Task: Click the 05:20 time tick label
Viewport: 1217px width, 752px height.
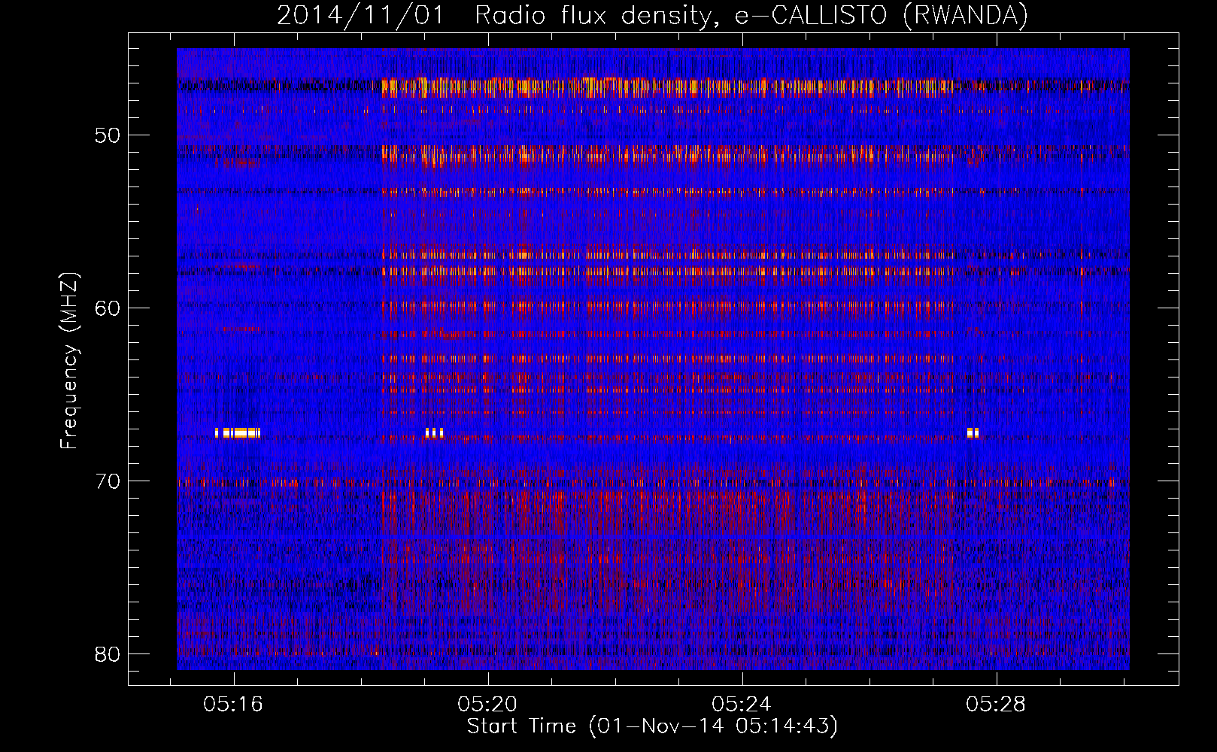Action: (487, 705)
